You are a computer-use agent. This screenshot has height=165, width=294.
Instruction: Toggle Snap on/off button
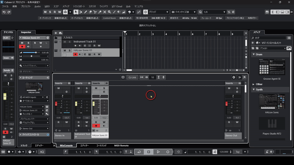click(145, 12)
